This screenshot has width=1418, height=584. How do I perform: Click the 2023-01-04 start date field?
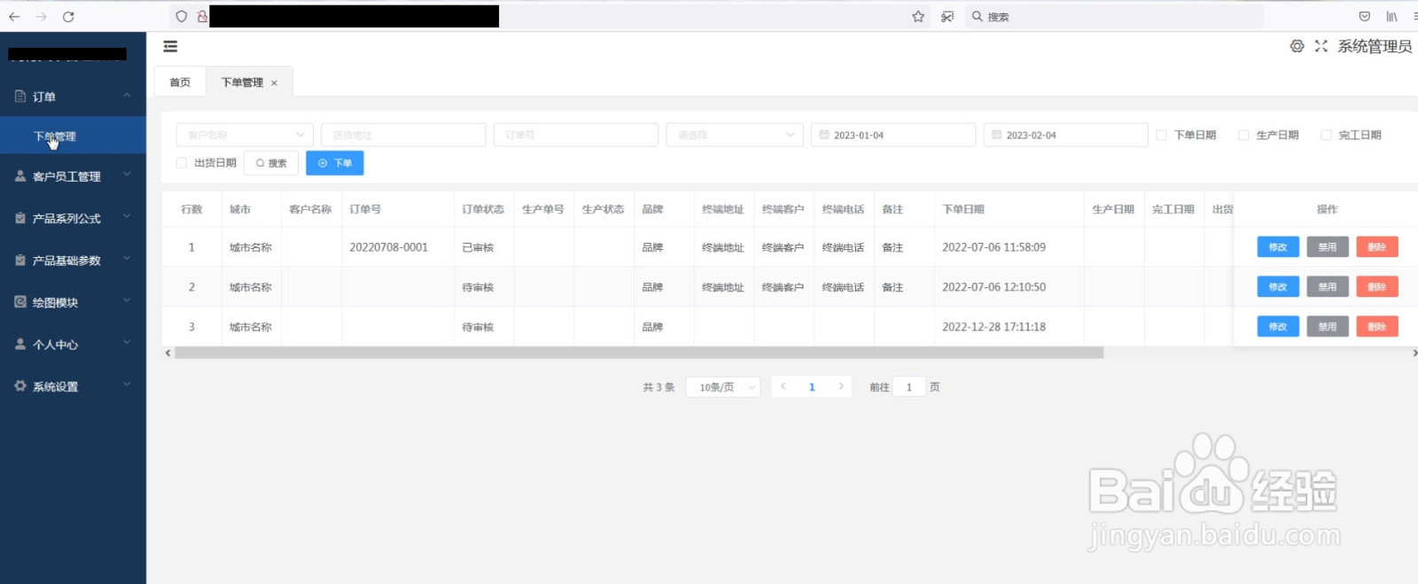point(893,135)
